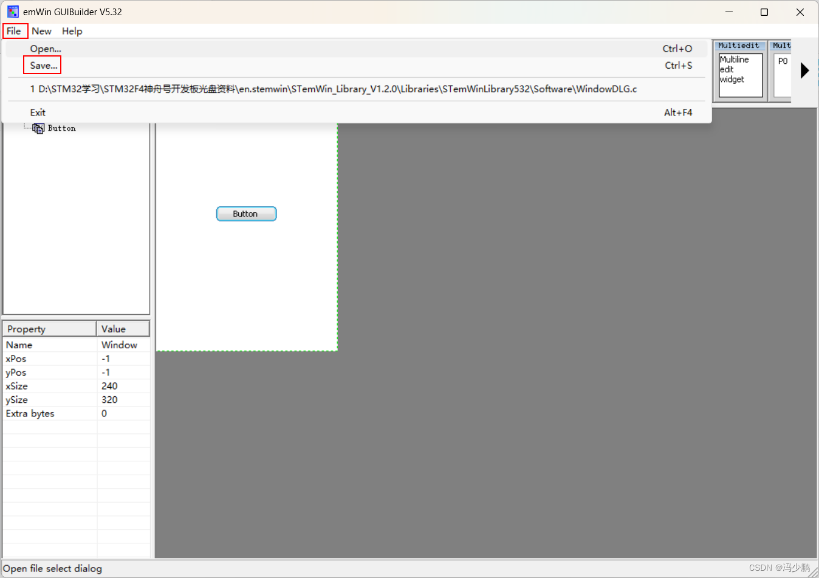Click the right arrow to scroll widget palette

[805, 71]
